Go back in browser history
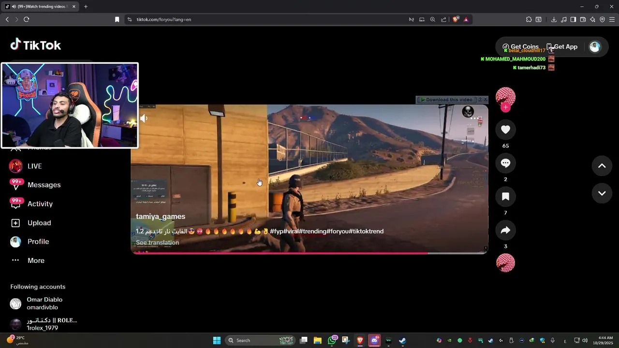 click(7, 19)
